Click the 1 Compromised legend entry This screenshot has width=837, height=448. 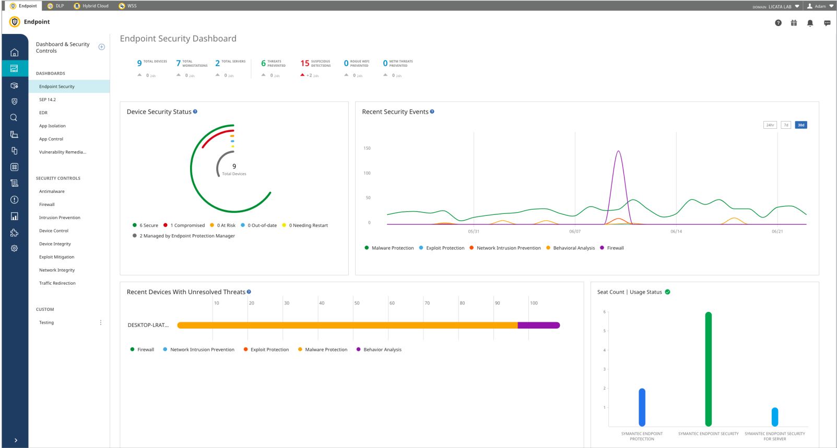coord(184,225)
